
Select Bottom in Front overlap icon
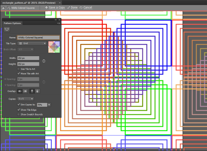(x=38, y=91)
